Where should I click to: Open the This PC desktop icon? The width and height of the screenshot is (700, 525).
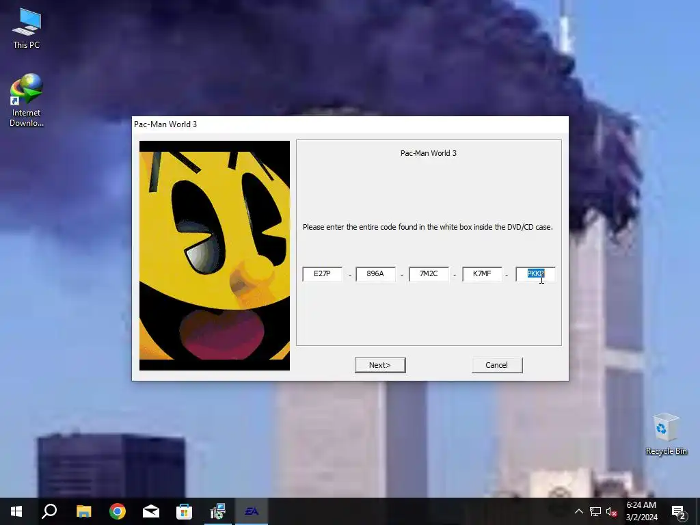(27, 29)
